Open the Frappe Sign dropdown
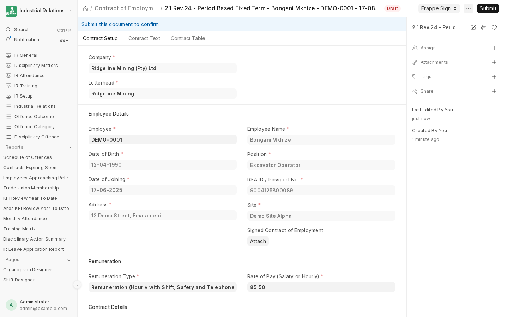 439,8
